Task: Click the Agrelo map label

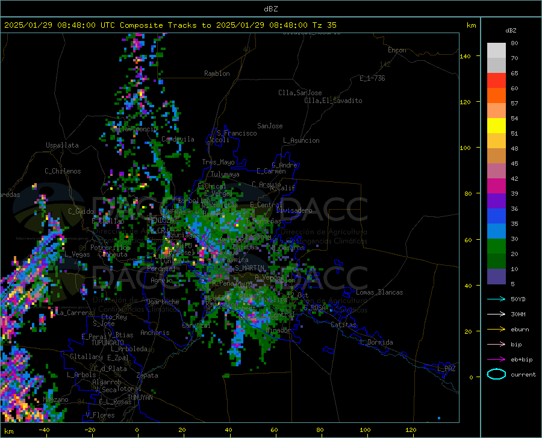Action: 161,280
